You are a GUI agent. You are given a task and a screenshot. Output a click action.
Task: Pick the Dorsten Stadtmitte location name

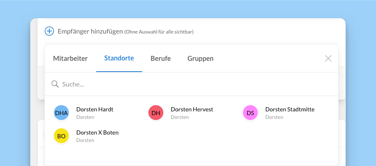(x=290, y=109)
